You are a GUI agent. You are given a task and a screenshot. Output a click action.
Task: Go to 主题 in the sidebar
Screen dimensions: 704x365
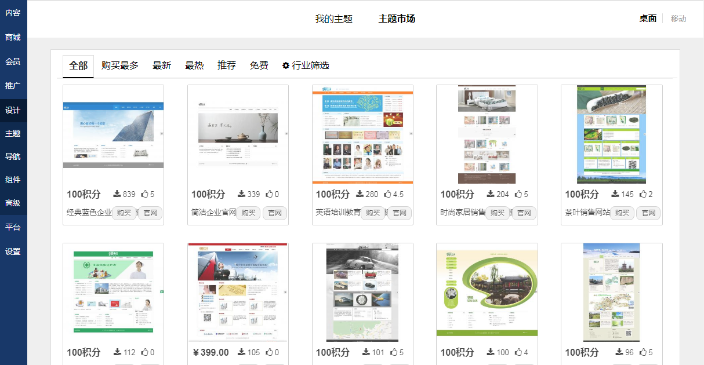13,133
